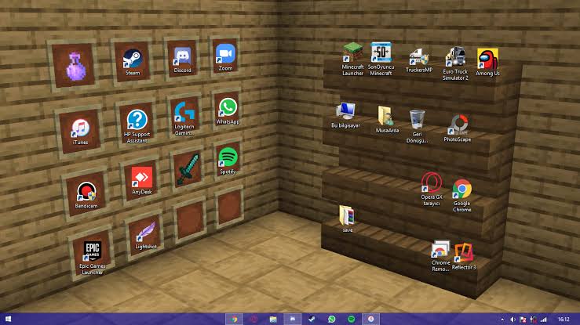Open WhatsApp desktop shortcut

click(228, 111)
